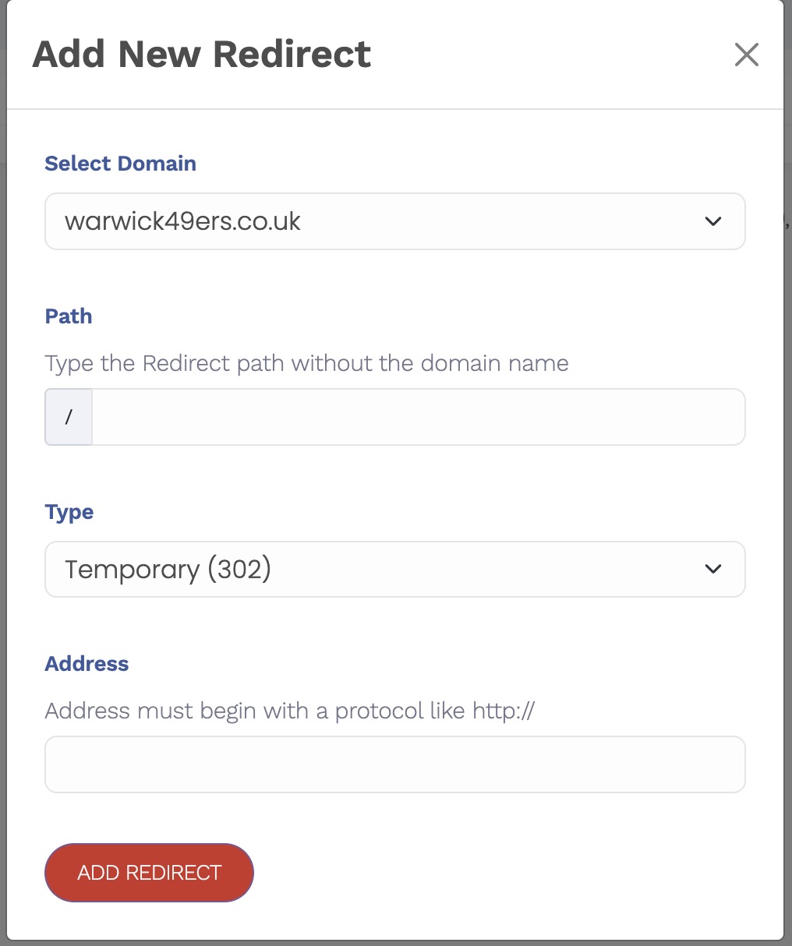Image resolution: width=792 pixels, height=946 pixels.
Task: Click the Address field label
Action: pos(87,664)
